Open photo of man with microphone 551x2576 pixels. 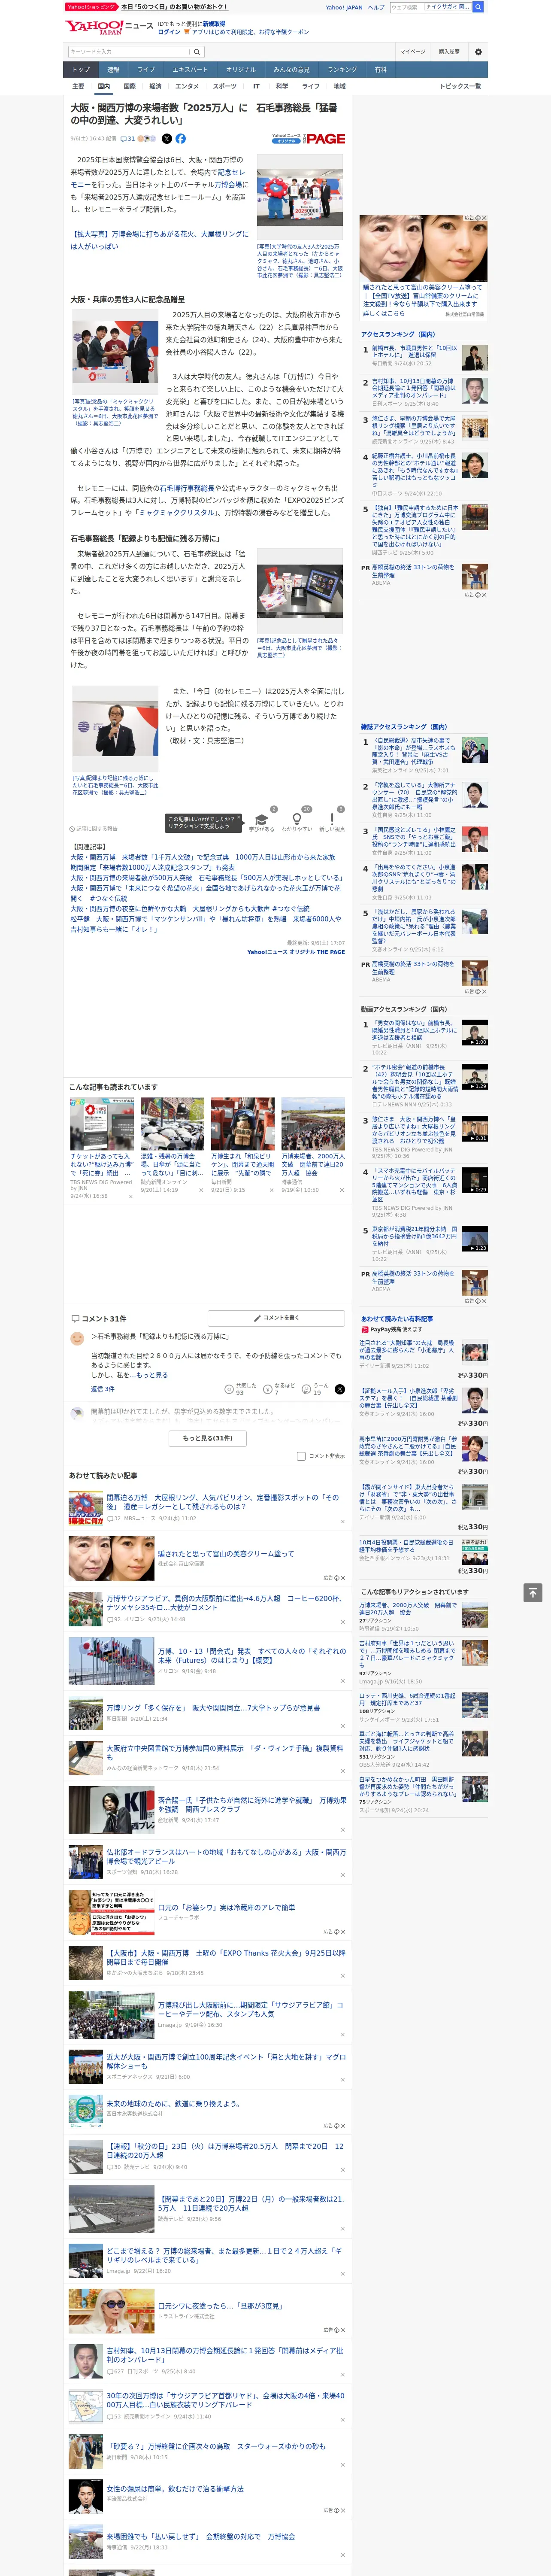click(x=115, y=728)
